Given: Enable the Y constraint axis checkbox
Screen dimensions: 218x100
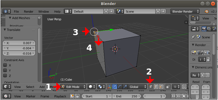Looking at the screenshot, I should pyautogui.click(x=5, y=71).
